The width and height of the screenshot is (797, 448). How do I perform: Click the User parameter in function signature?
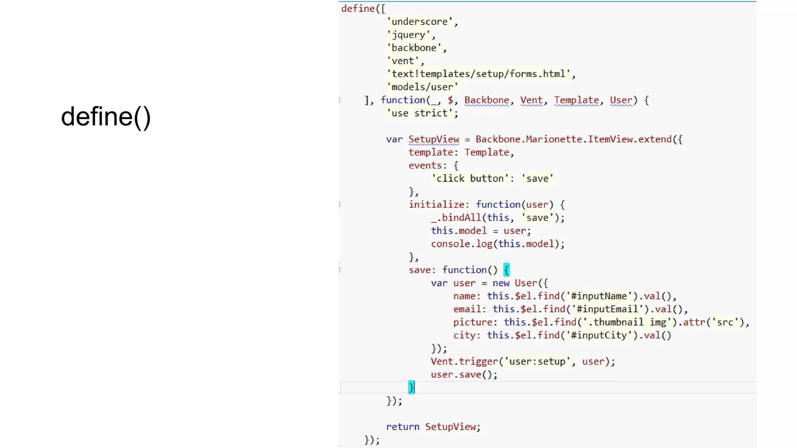[x=621, y=100]
